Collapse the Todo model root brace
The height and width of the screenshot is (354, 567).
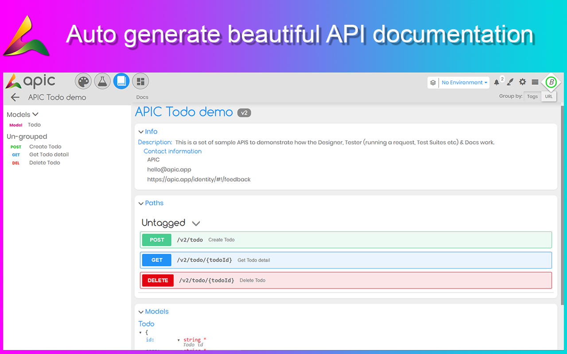tap(140, 332)
